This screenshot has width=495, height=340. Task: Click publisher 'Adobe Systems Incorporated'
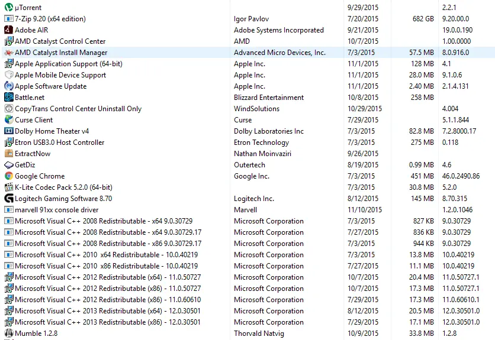[279, 30]
